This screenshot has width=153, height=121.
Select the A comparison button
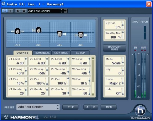click(x=87, y=107)
